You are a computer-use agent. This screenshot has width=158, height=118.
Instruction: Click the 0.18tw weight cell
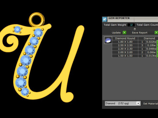(x=151, y=45)
